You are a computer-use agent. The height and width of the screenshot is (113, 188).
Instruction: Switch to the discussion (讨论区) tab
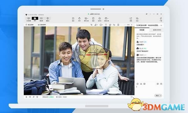142,30
